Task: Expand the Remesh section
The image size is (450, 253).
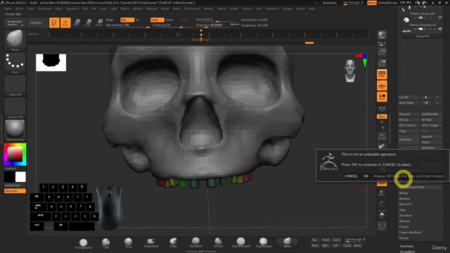Action: (x=404, y=221)
